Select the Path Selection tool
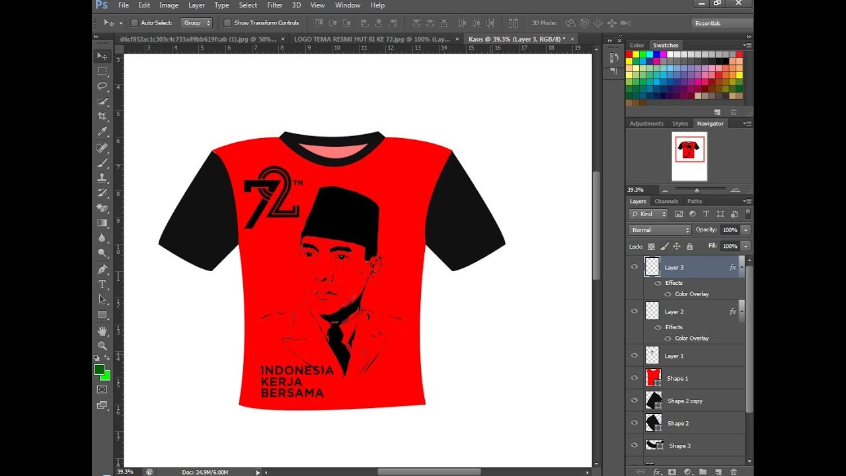This screenshot has width=846, height=476. point(102,299)
